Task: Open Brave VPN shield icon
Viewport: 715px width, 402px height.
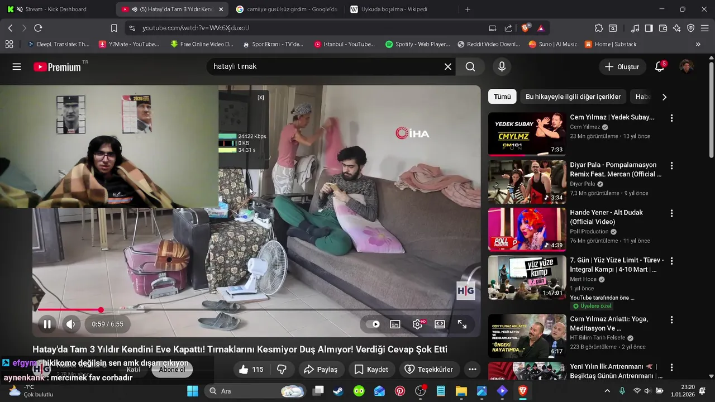Action: coord(691,28)
